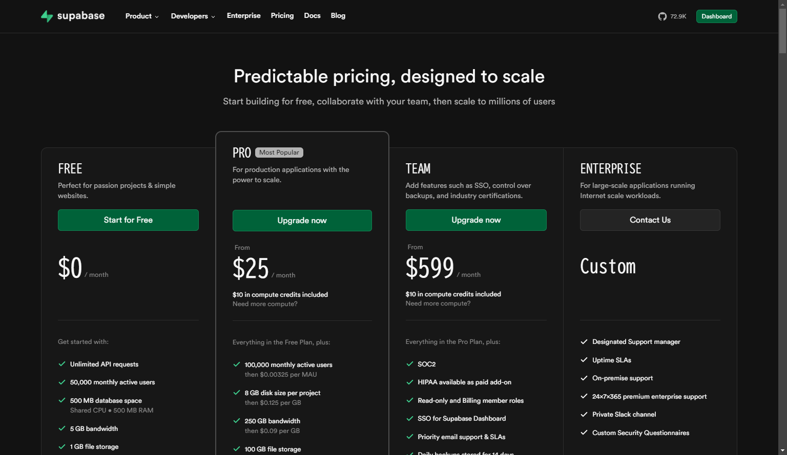Open the Docs navigation link
Screen dimensions: 787x455
click(312, 16)
